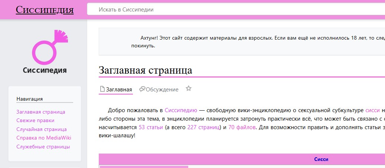The height and width of the screenshot is (168, 385).
Task: Open Справка по MediaWiki help link
Action: [x=44, y=138]
